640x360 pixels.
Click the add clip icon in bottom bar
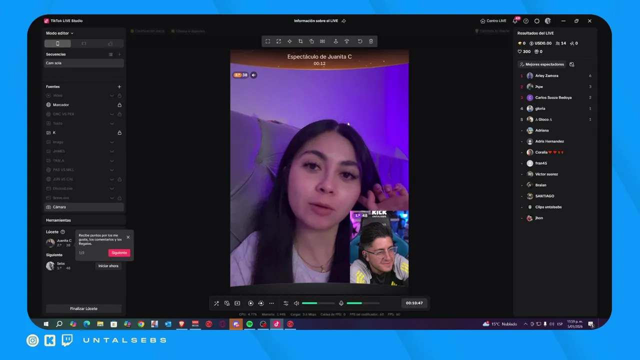click(x=237, y=303)
